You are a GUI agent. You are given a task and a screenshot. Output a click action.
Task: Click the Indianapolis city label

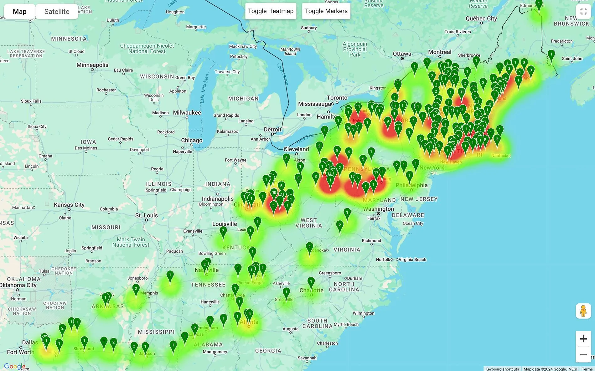point(218,199)
